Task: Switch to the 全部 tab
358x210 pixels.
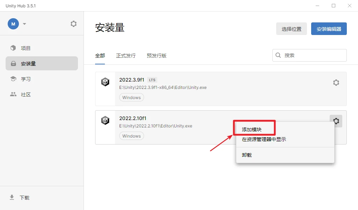Action: coord(100,56)
